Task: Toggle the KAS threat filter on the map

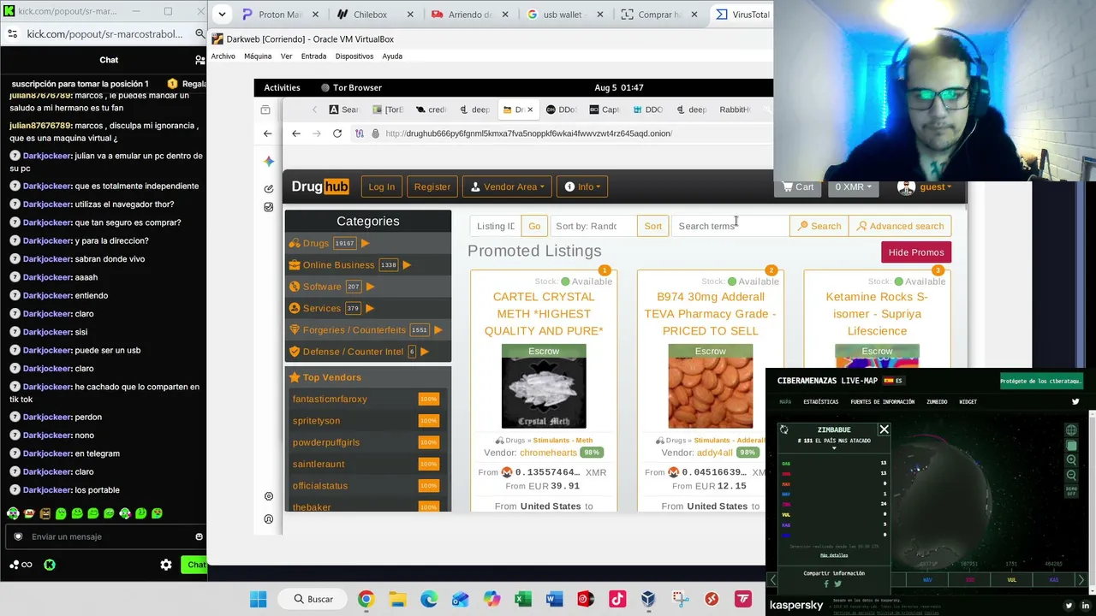Action: pos(1054,580)
